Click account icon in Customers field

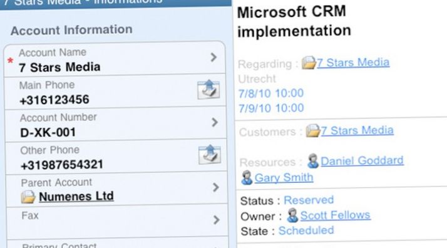tap(313, 131)
